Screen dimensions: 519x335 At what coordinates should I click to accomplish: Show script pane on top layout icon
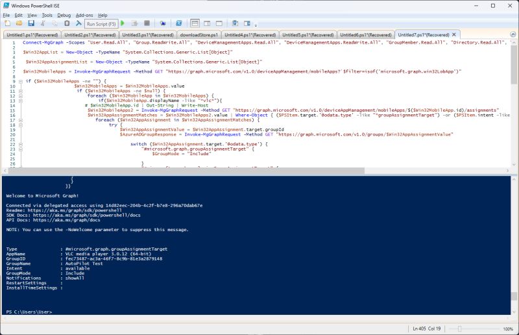pos(195,23)
